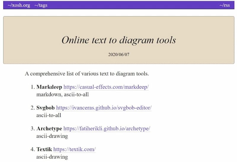
Task: Click 'ascii-drawing' description under Archetype
Action: pos(52,136)
